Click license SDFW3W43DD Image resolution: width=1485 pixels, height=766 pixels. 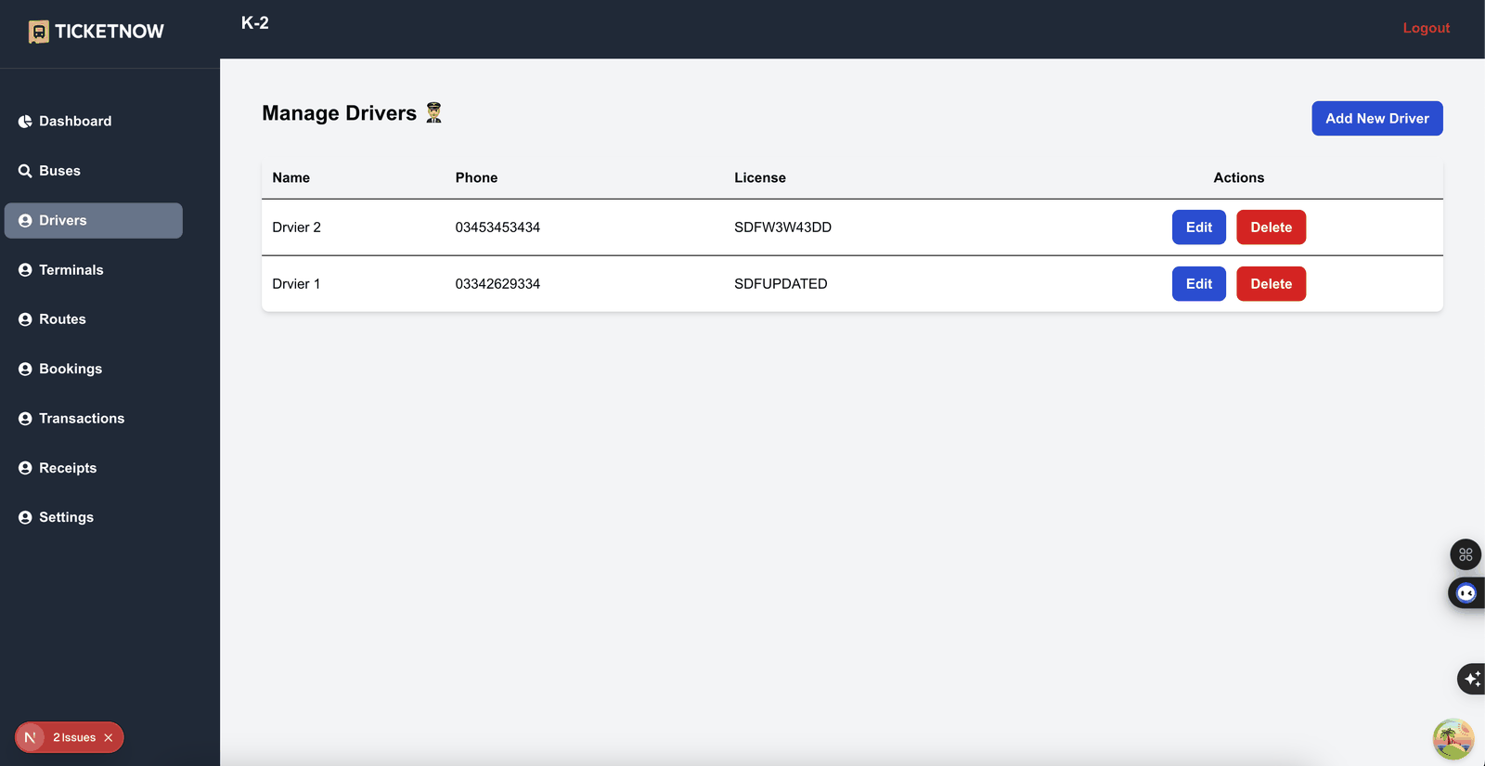click(x=782, y=227)
